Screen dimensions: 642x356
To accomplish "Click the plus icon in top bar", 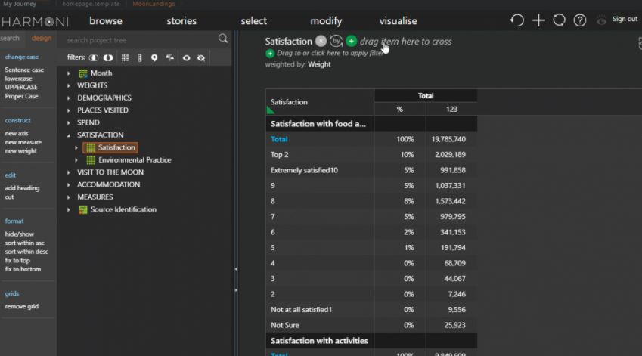I will point(538,20).
